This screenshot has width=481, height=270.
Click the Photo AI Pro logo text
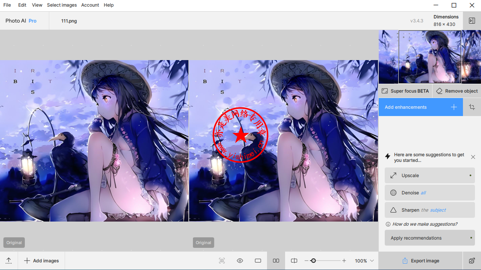coord(21,21)
